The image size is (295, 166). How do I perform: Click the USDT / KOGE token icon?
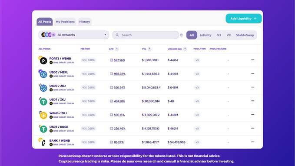(43, 129)
